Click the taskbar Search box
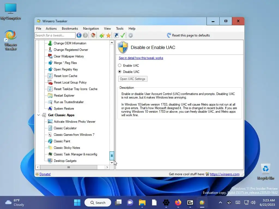The image size is (279, 209). [98, 202]
